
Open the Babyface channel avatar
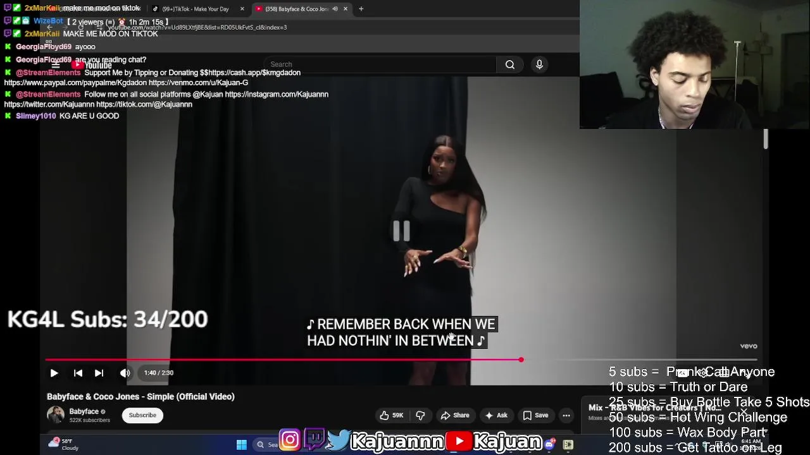pyautogui.click(x=56, y=415)
